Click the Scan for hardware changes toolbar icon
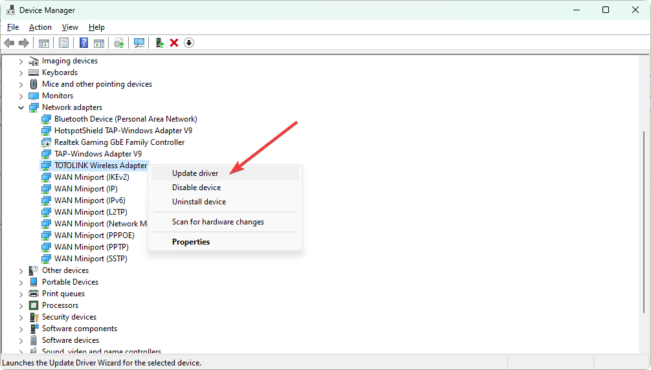Image resolution: width=651 pixels, height=370 pixels. click(139, 43)
